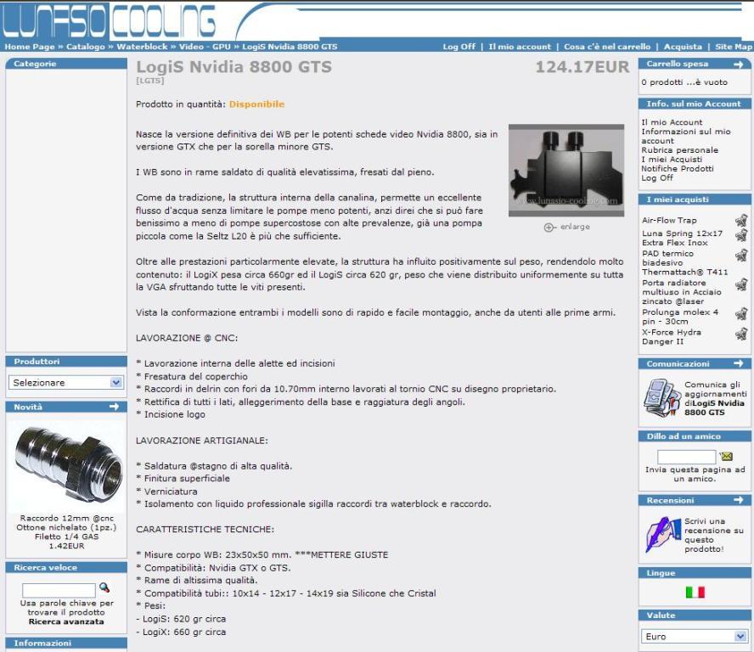The width and height of the screenshot is (754, 652).
Task: Click the Raccordo 12mm fitting thumbnail
Action: pos(66,465)
